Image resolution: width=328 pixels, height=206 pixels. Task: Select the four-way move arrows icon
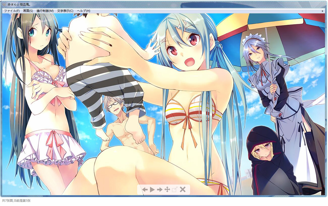167,190
